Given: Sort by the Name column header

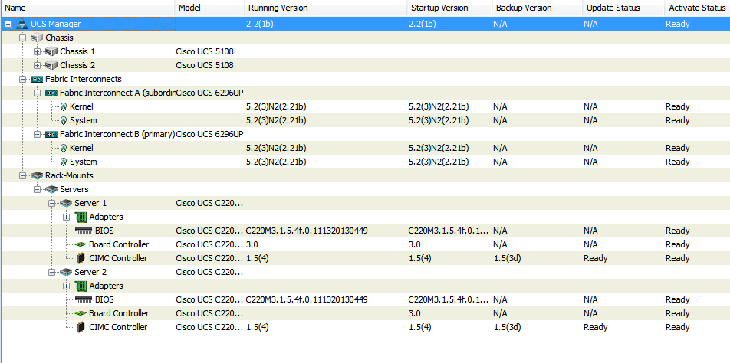Looking at the screenshot, I should 87,8.
